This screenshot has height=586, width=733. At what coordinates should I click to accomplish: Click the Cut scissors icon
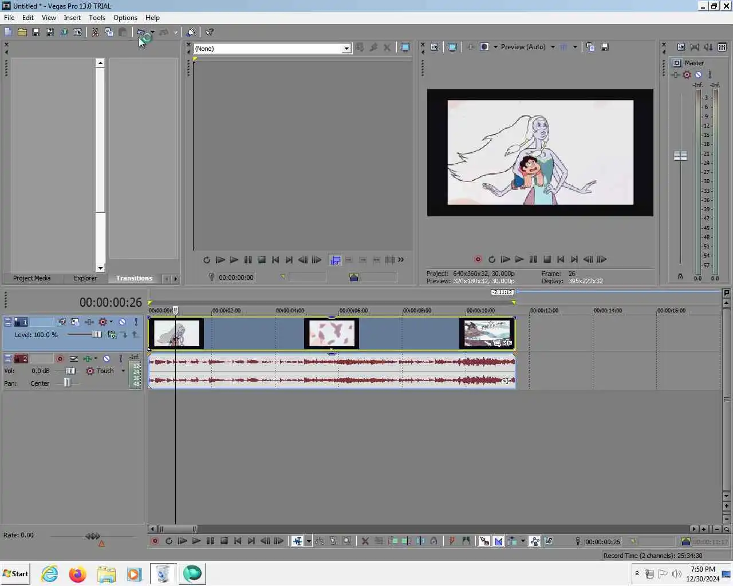(95, 33)
